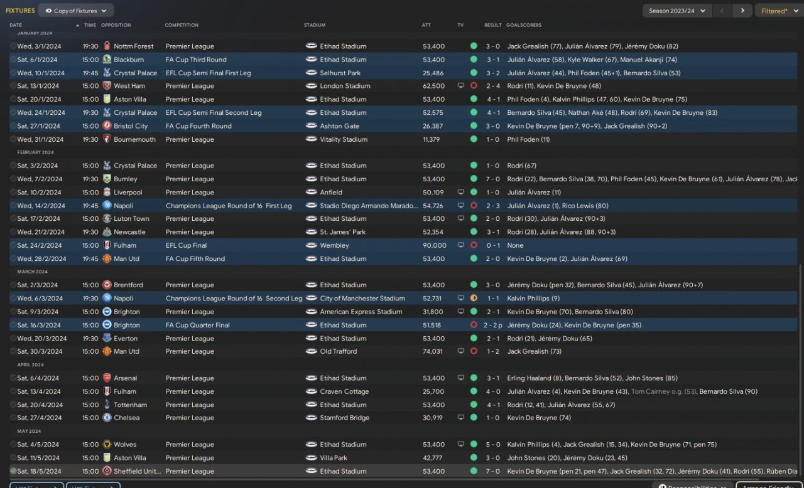Image resolution: width=804 pixels, height=488 pixels.
Task: Toggle the tick beside Sat, 13/1/2024
Action: 13,86
